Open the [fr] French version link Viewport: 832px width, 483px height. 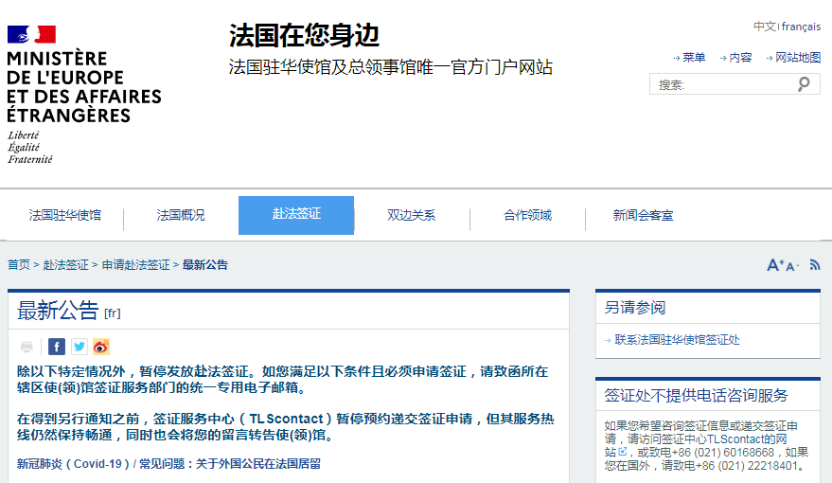pos(113,313)
